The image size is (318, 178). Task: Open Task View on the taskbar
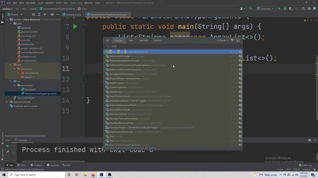click(x=77, y=175)
